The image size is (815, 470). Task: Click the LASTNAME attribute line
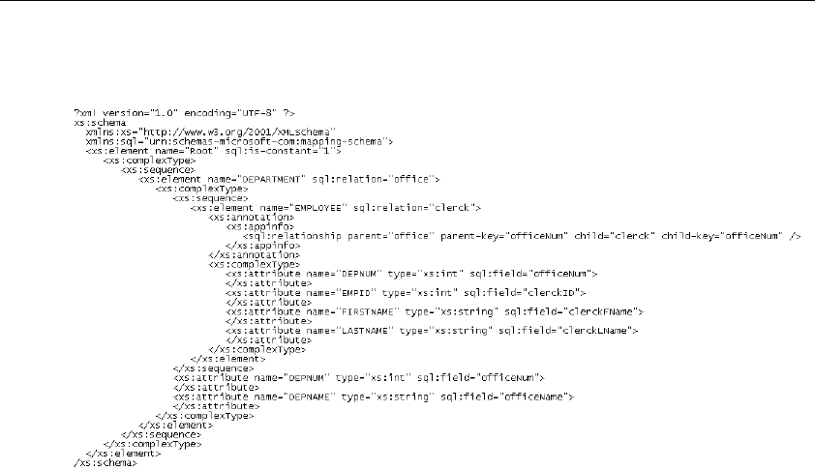pos(432,331)
